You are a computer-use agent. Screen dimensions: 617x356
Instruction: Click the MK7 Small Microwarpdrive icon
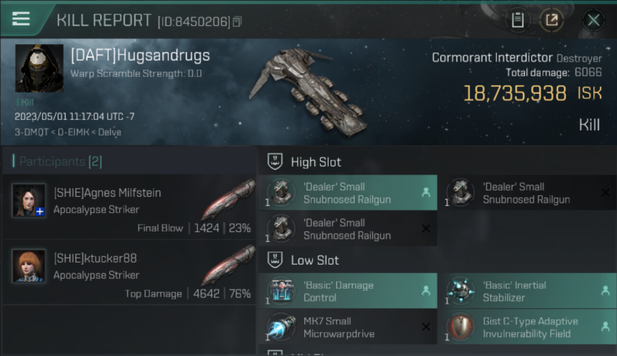pos(281,327)
